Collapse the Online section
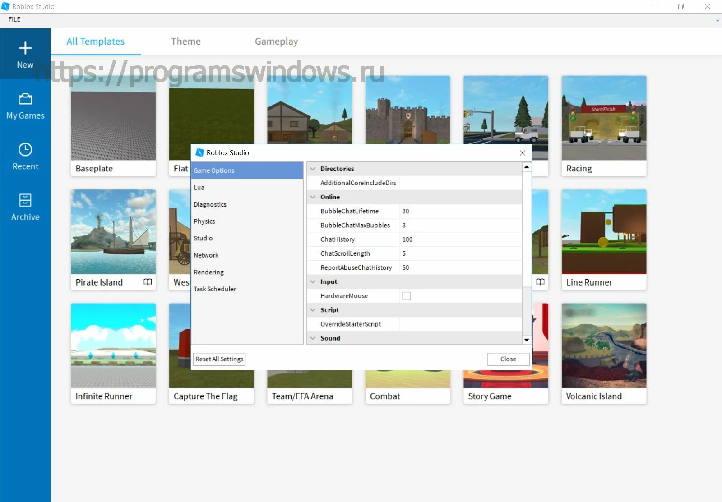The width and height of the screenshot is (722, 502). 313,197
